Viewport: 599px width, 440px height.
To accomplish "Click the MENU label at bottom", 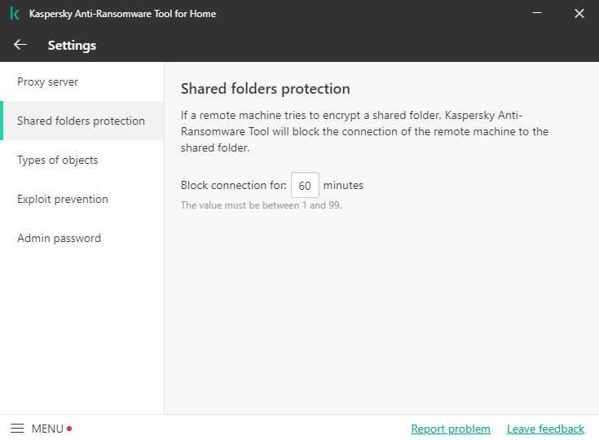I will click(47, 429).
